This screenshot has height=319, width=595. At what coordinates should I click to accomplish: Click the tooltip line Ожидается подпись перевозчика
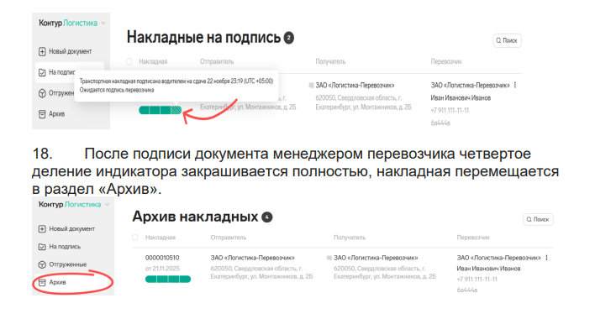coord(117,90)
